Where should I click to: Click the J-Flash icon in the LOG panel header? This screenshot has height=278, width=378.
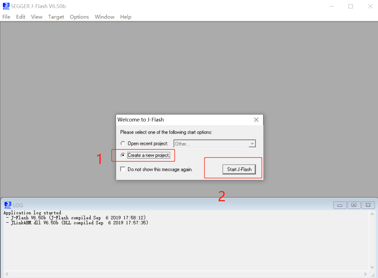point(8,205)
